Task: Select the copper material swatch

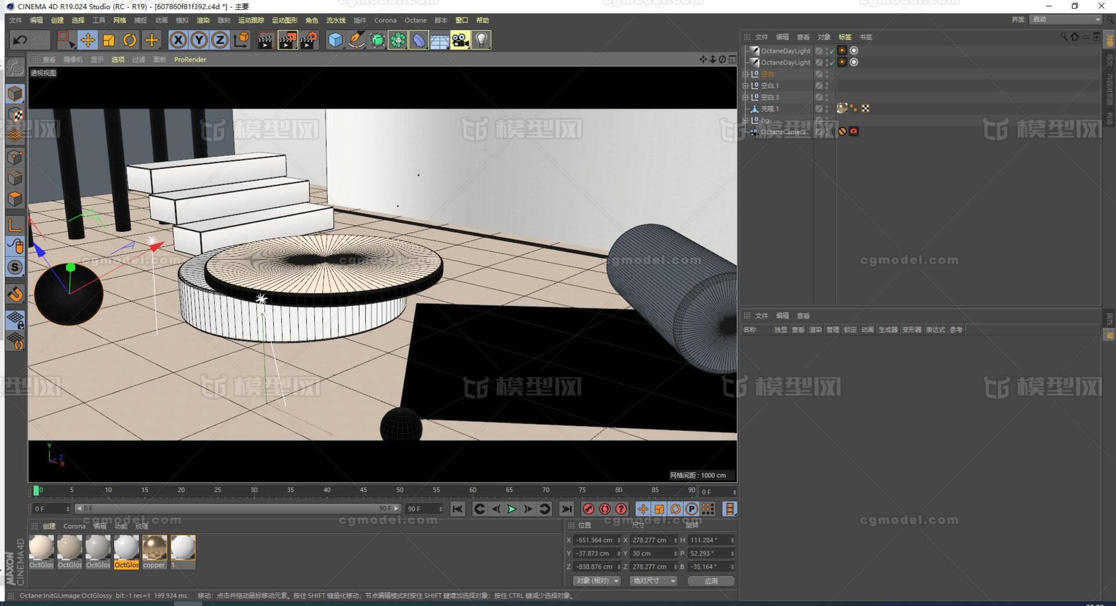Action: [154, 553]
